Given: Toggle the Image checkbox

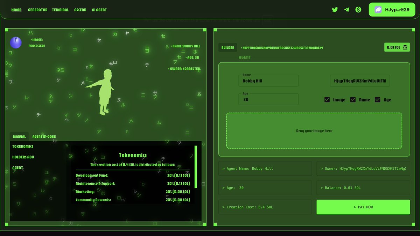Looking at the screenshot, I should (x=327, y=99).
